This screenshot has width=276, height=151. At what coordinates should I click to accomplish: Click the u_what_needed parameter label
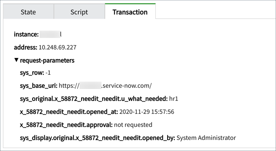(94, 99)
